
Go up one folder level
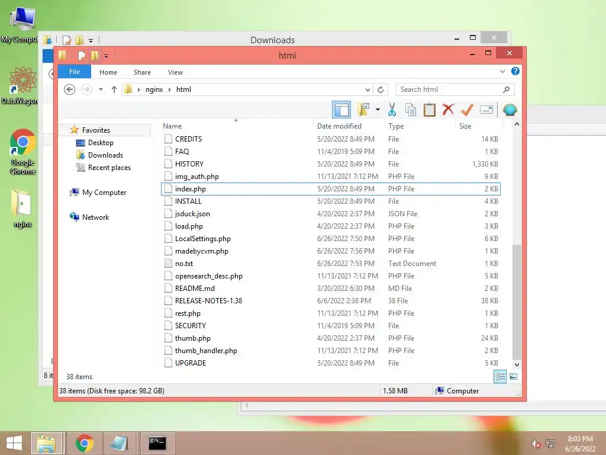[x=114, y=89]
